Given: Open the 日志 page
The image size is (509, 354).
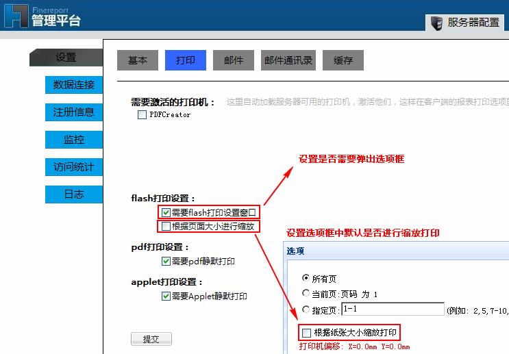Looking at the screenshot, I should (x=74, y=194).
